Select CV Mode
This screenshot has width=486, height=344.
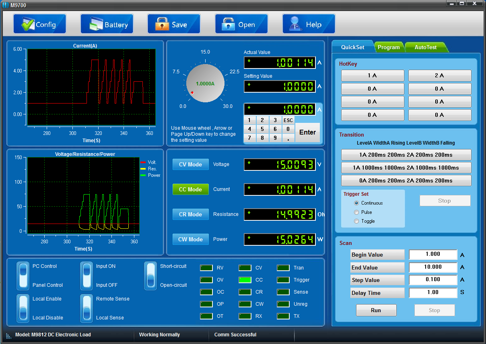click(x=190, y=164)
